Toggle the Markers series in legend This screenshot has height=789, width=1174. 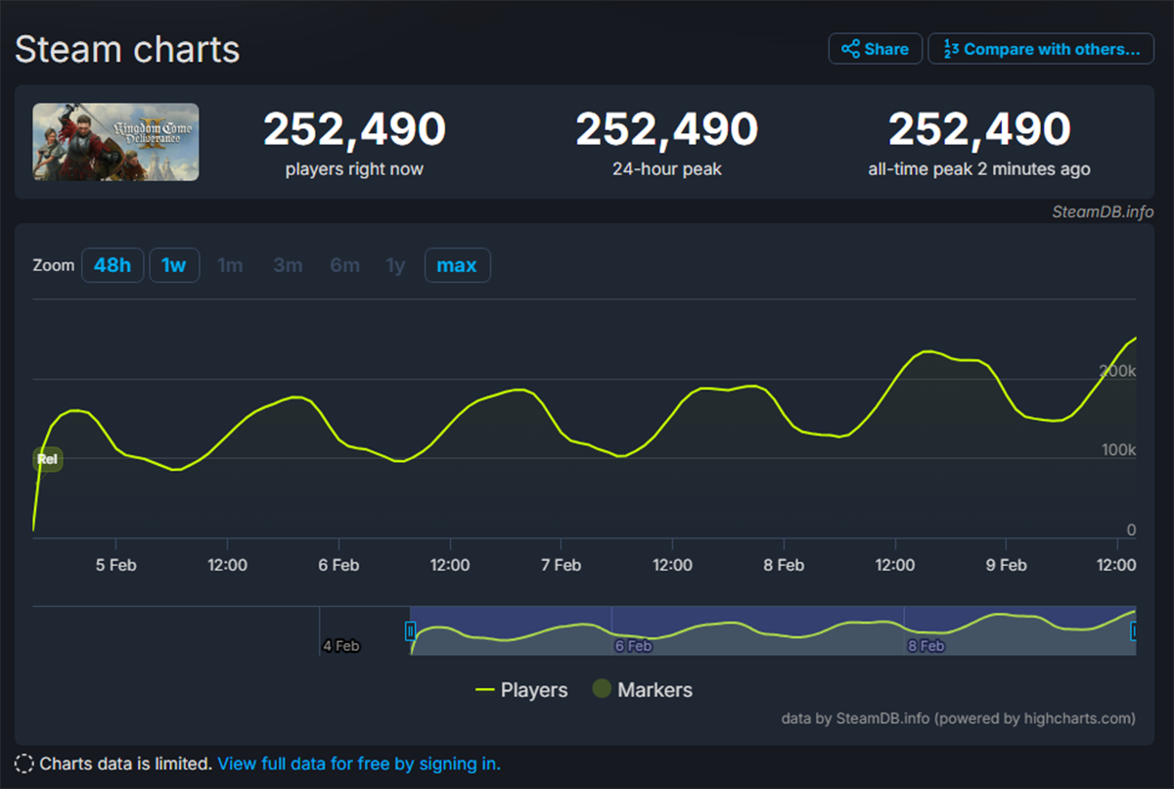click(x=642, y=690)
